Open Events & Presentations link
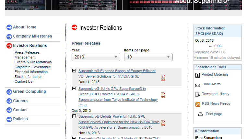The image size is (246, 139). point(33,62)
